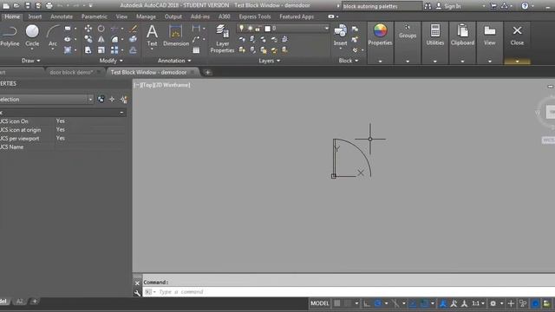Screen dimensions: 555x312
Task: Add a new drawing tab with plus button
Action: click(208, 72)
